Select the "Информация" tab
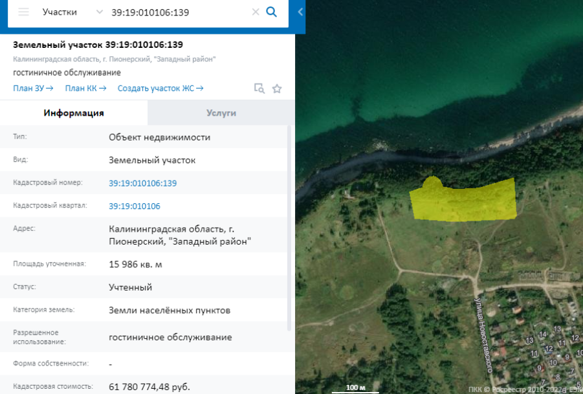583x394 pixels. coord(73,113)
